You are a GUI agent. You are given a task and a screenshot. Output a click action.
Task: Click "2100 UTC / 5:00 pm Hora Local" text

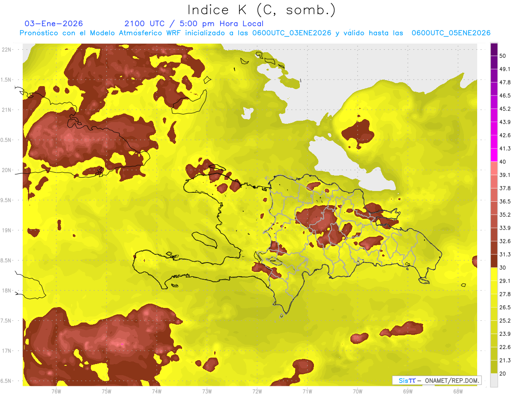coord(194,24)
